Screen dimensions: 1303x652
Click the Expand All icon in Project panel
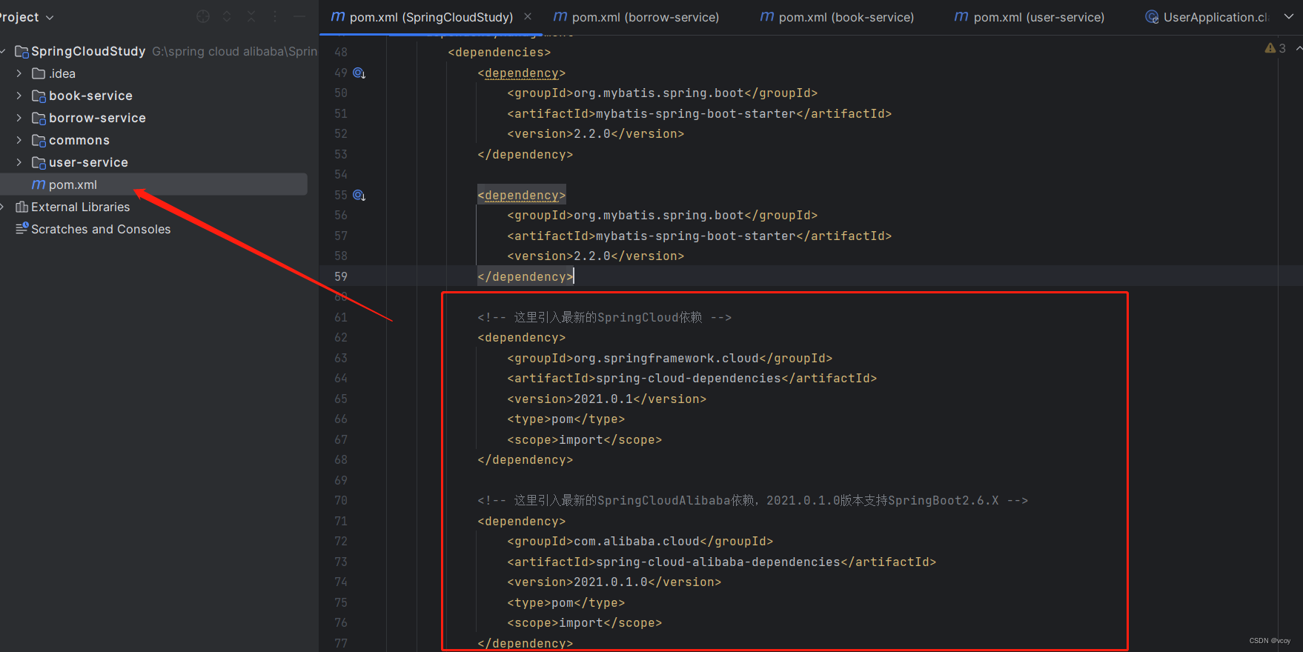[x=227, y=16]
